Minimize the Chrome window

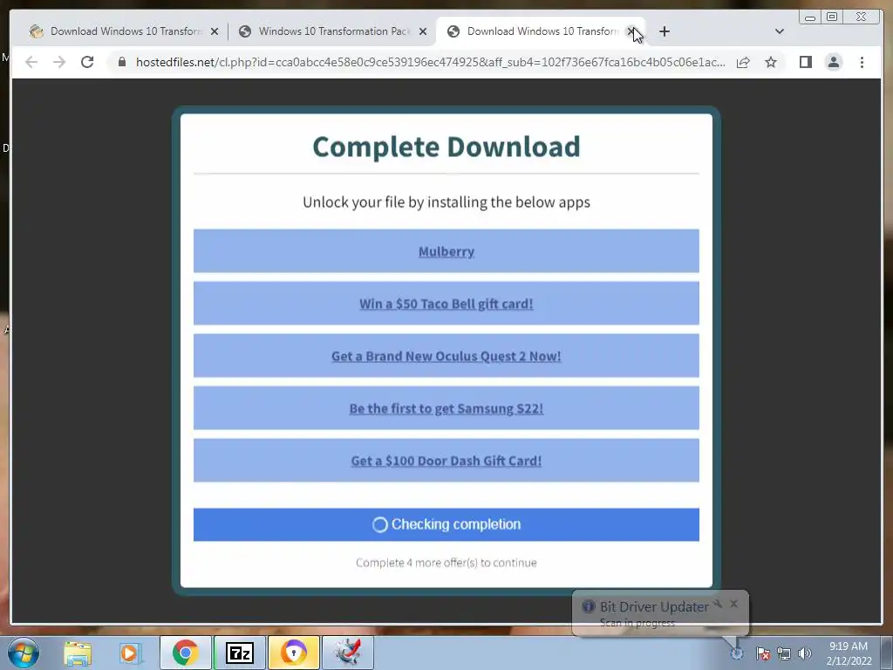810,17
